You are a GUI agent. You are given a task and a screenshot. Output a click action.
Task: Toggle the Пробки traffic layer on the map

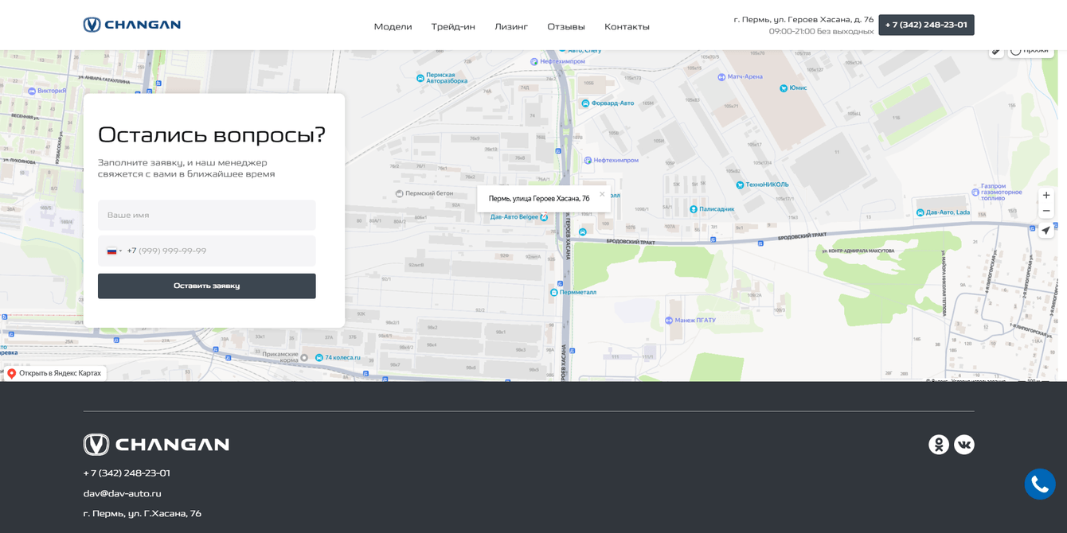click(1030, 51)
